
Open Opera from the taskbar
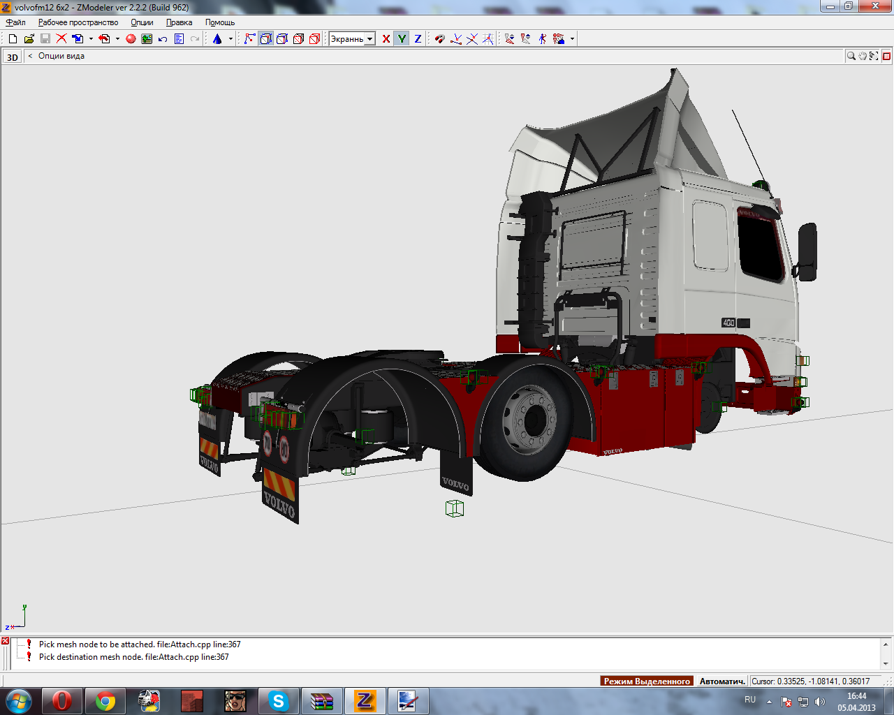(x=62, y=700)
